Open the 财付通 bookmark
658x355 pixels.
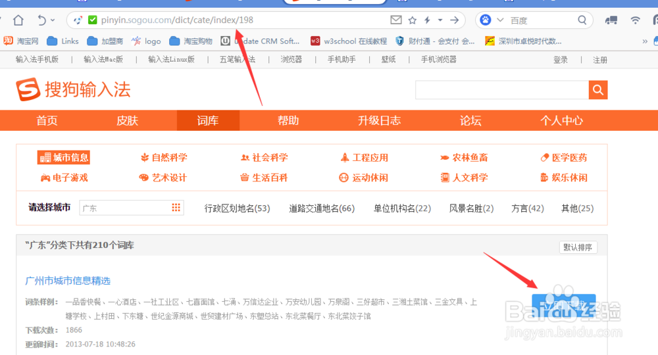tap(435, 41)
